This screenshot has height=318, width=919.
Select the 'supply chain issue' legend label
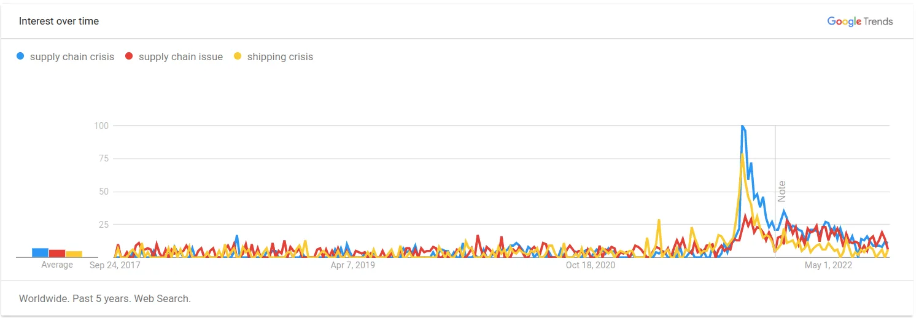(x=180, y=57)
